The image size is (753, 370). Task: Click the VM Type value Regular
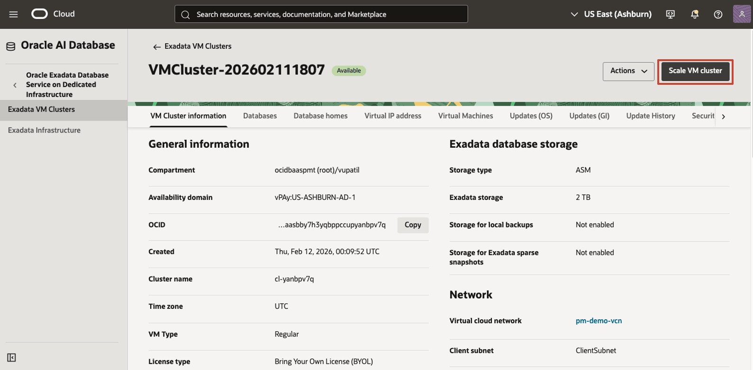pos(287,334)
